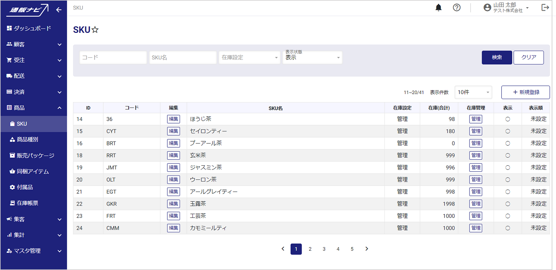556x270 pixels.
Task: Expand the 顧客 sidebar menu
Action: (33, 44)
